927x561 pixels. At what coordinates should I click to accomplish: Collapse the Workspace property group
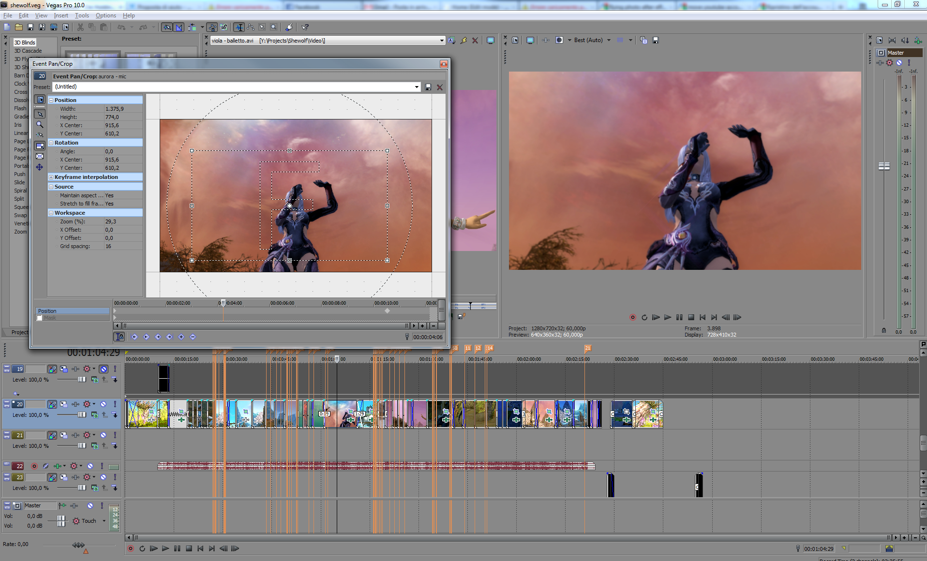point(51,213)
